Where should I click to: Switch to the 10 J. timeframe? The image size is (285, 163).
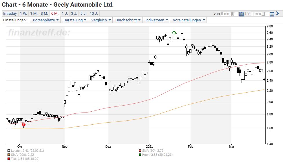coord(94,13)
